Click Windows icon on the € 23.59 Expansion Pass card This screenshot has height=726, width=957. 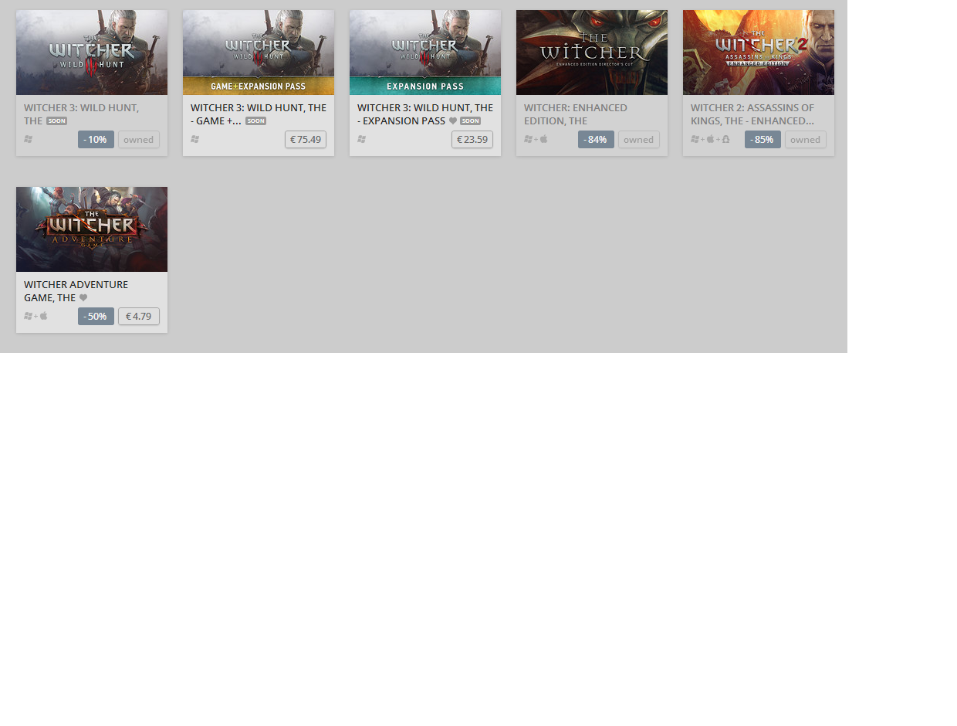point(361,139)
